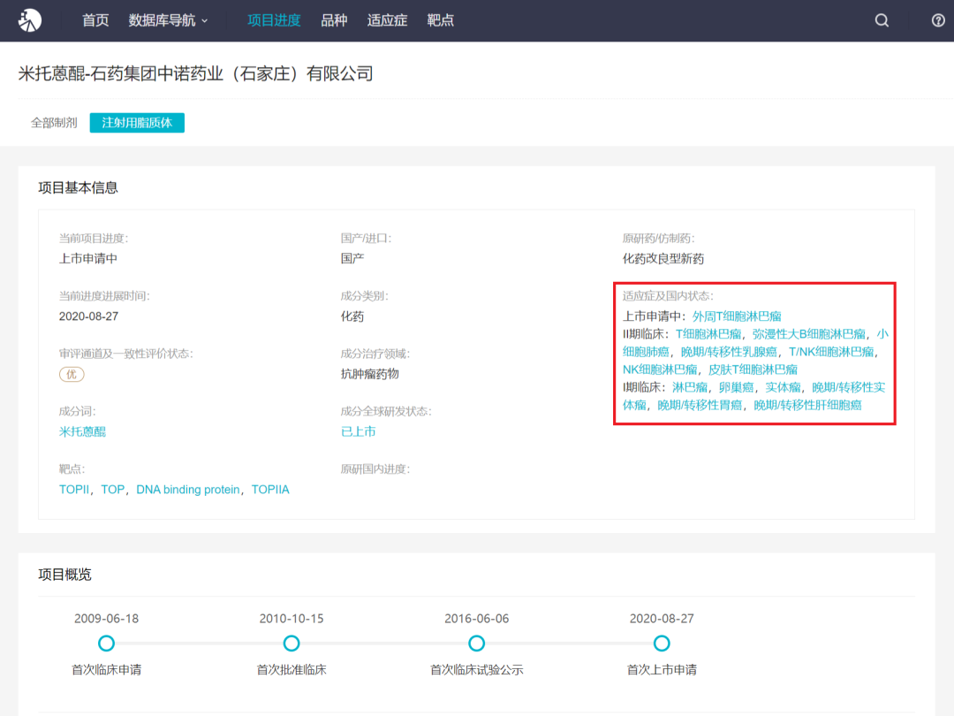Screen dimensions: 954x716
Task: Open the 皮肤T细胞淋巴瘤 indication link
Action: coord(753,369)
